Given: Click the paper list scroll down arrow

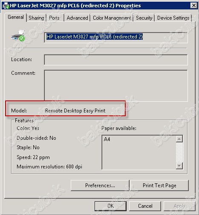Looking at the screenshot, I should 179,166.
